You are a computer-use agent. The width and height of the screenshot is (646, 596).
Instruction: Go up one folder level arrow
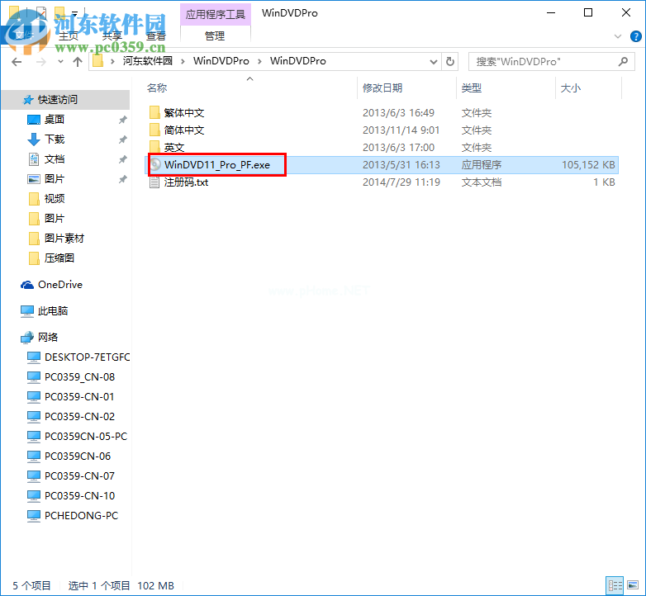coord(77,62)
